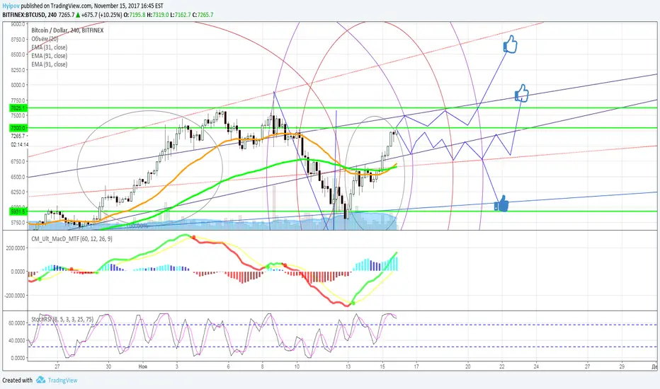Click the 30 date label on time axis
The width and height of the screenshot is (660, 389).
click(x=108, y=366)
